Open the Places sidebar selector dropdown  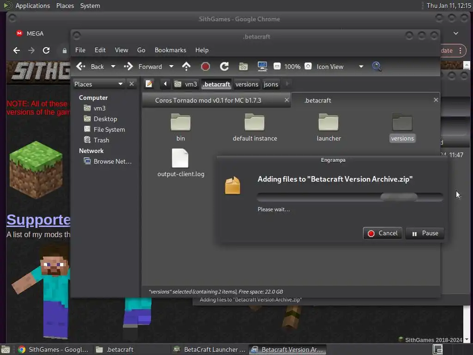coord(99,84)
